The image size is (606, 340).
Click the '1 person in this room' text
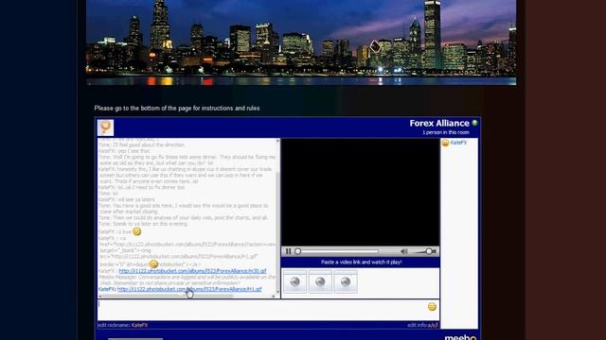point(445,132)
